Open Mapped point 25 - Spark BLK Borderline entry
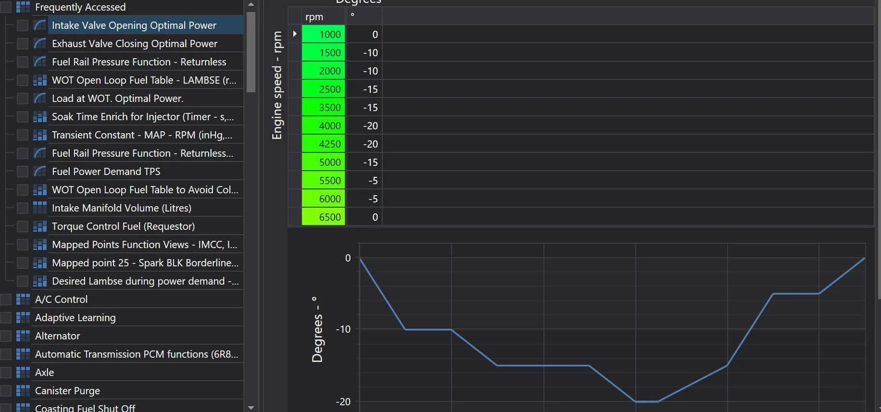This screenshot has width=881, height=412. [x=145, y=262]
